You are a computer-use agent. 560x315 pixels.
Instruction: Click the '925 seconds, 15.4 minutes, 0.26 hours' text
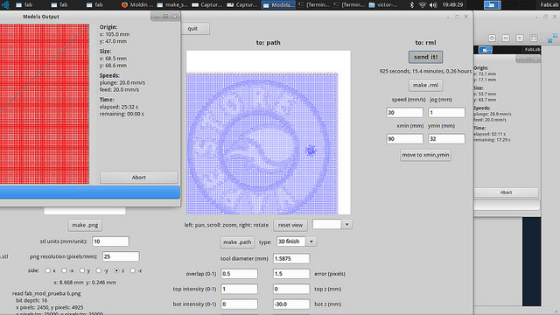(425, 71)
